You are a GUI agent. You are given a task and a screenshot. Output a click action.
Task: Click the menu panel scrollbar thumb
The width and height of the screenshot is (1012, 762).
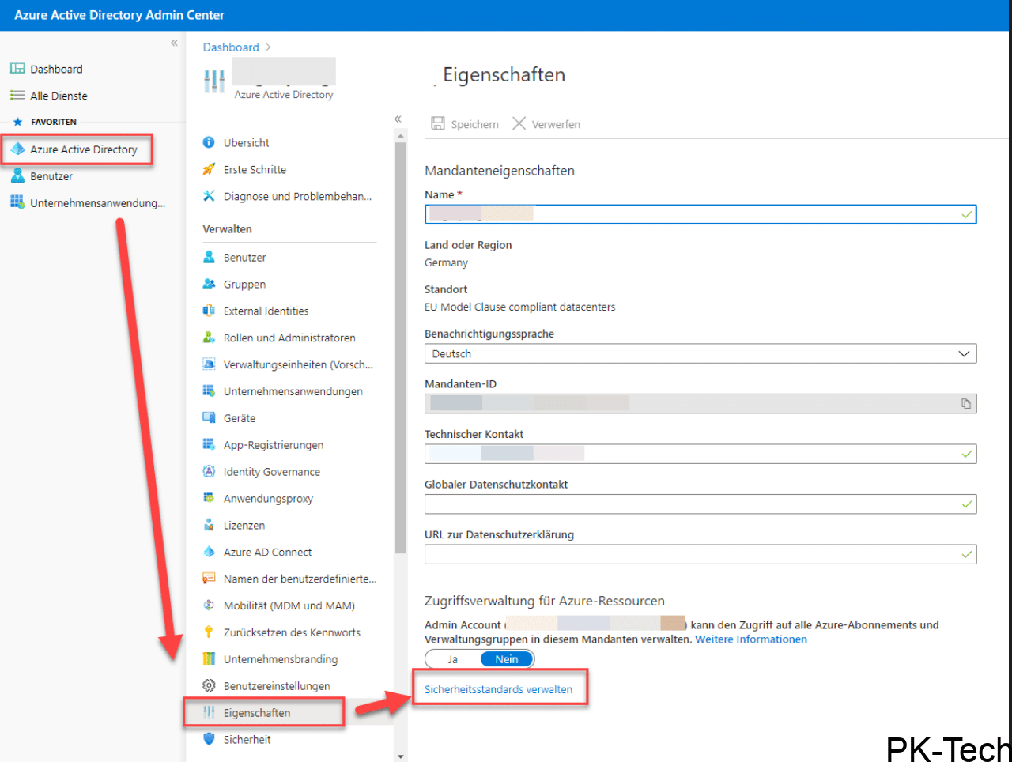click(401, 348)
